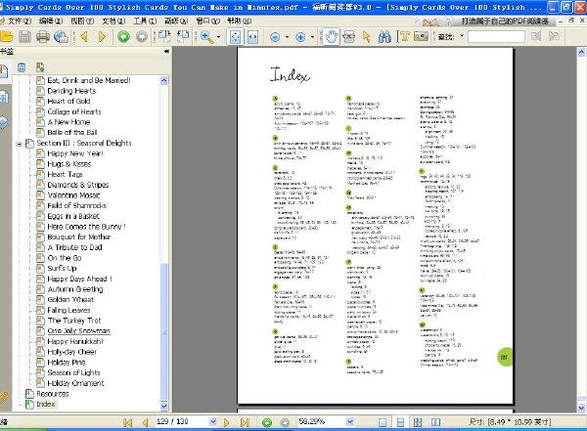587x431 pixels.
Task: Select the arrow selection tool
Action: 367,37
